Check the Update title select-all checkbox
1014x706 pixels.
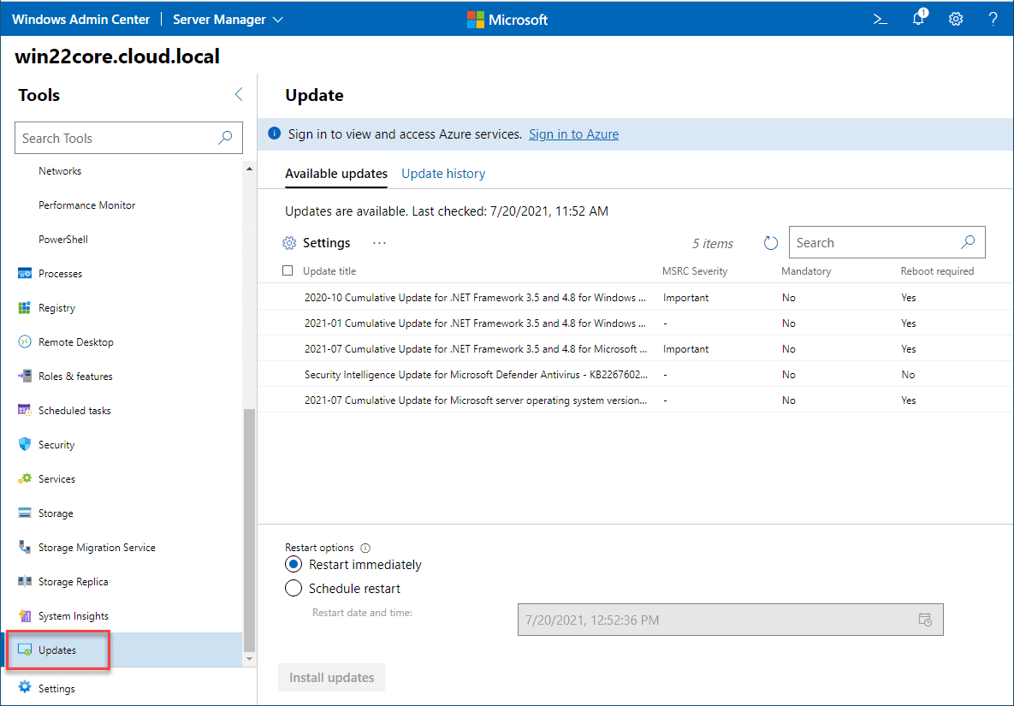click(x=288, y=270)
